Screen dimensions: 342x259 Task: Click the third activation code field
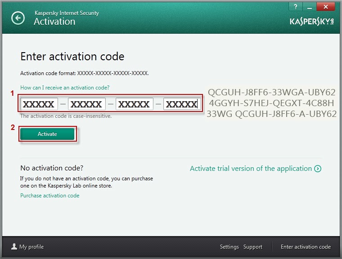[x=135, y=104]
